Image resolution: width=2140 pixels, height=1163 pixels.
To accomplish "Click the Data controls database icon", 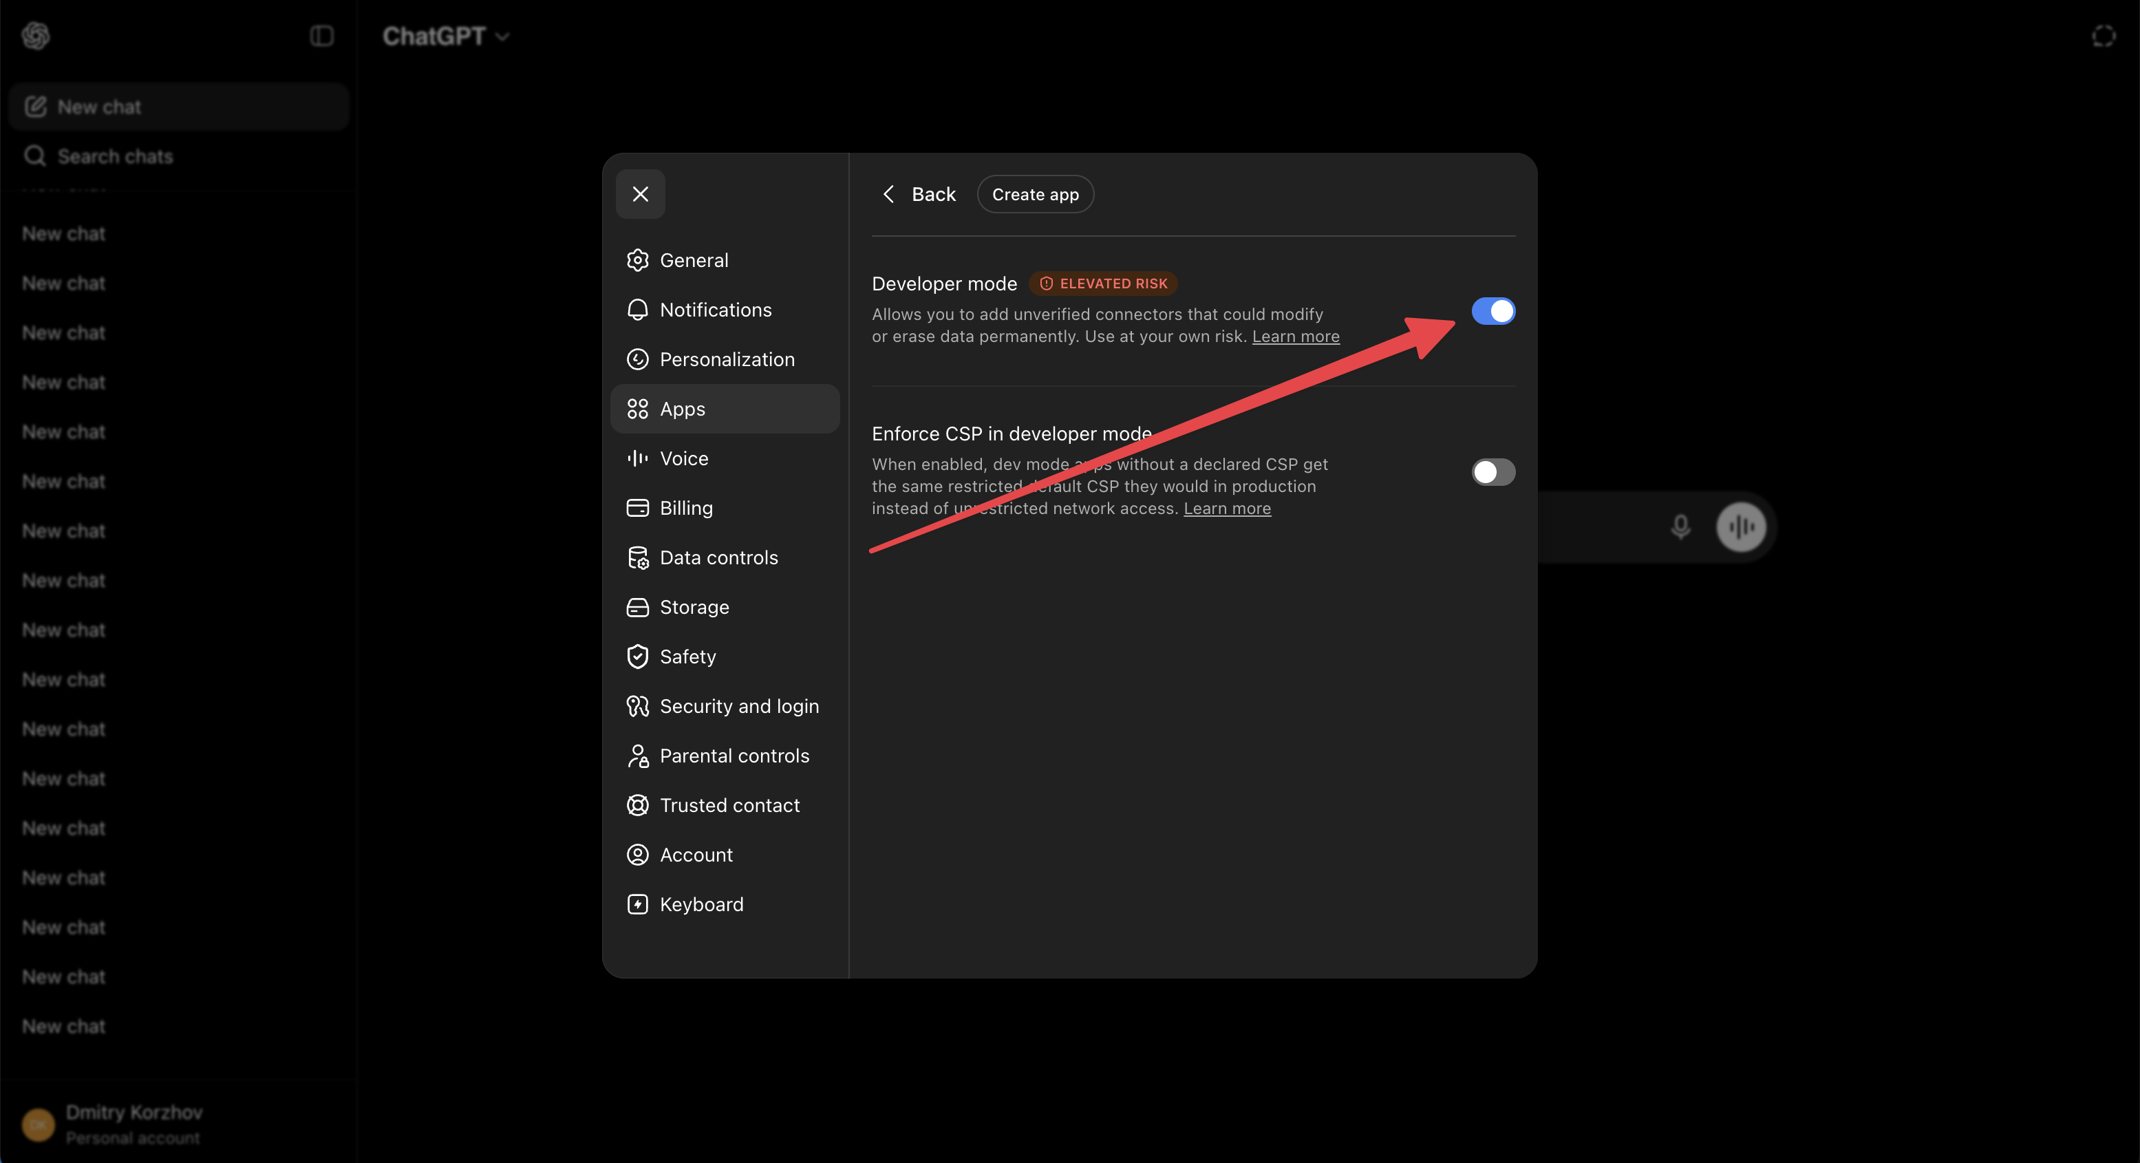I will coord(637,557).
